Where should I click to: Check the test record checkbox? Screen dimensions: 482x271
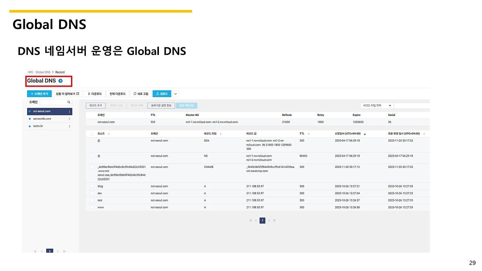coord(92,201)
